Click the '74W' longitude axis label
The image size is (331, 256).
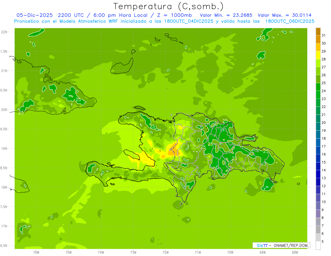coord(101,252)
